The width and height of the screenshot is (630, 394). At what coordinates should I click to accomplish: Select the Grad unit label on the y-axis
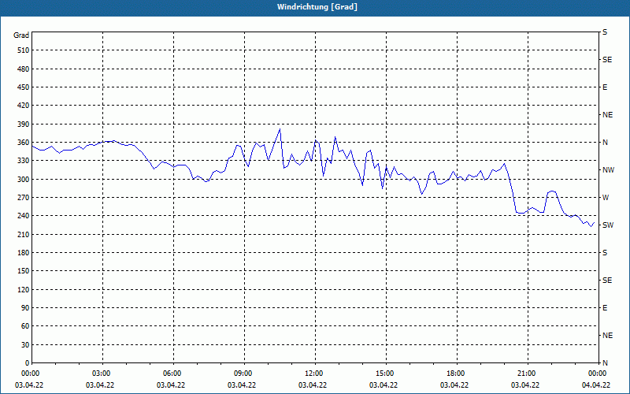(21, 35)
